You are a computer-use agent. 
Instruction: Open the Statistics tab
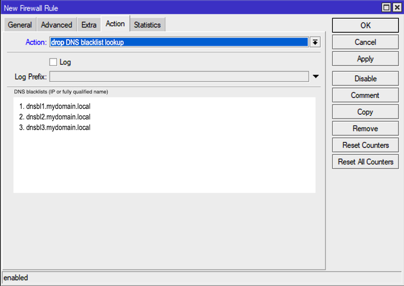point(147,25)
